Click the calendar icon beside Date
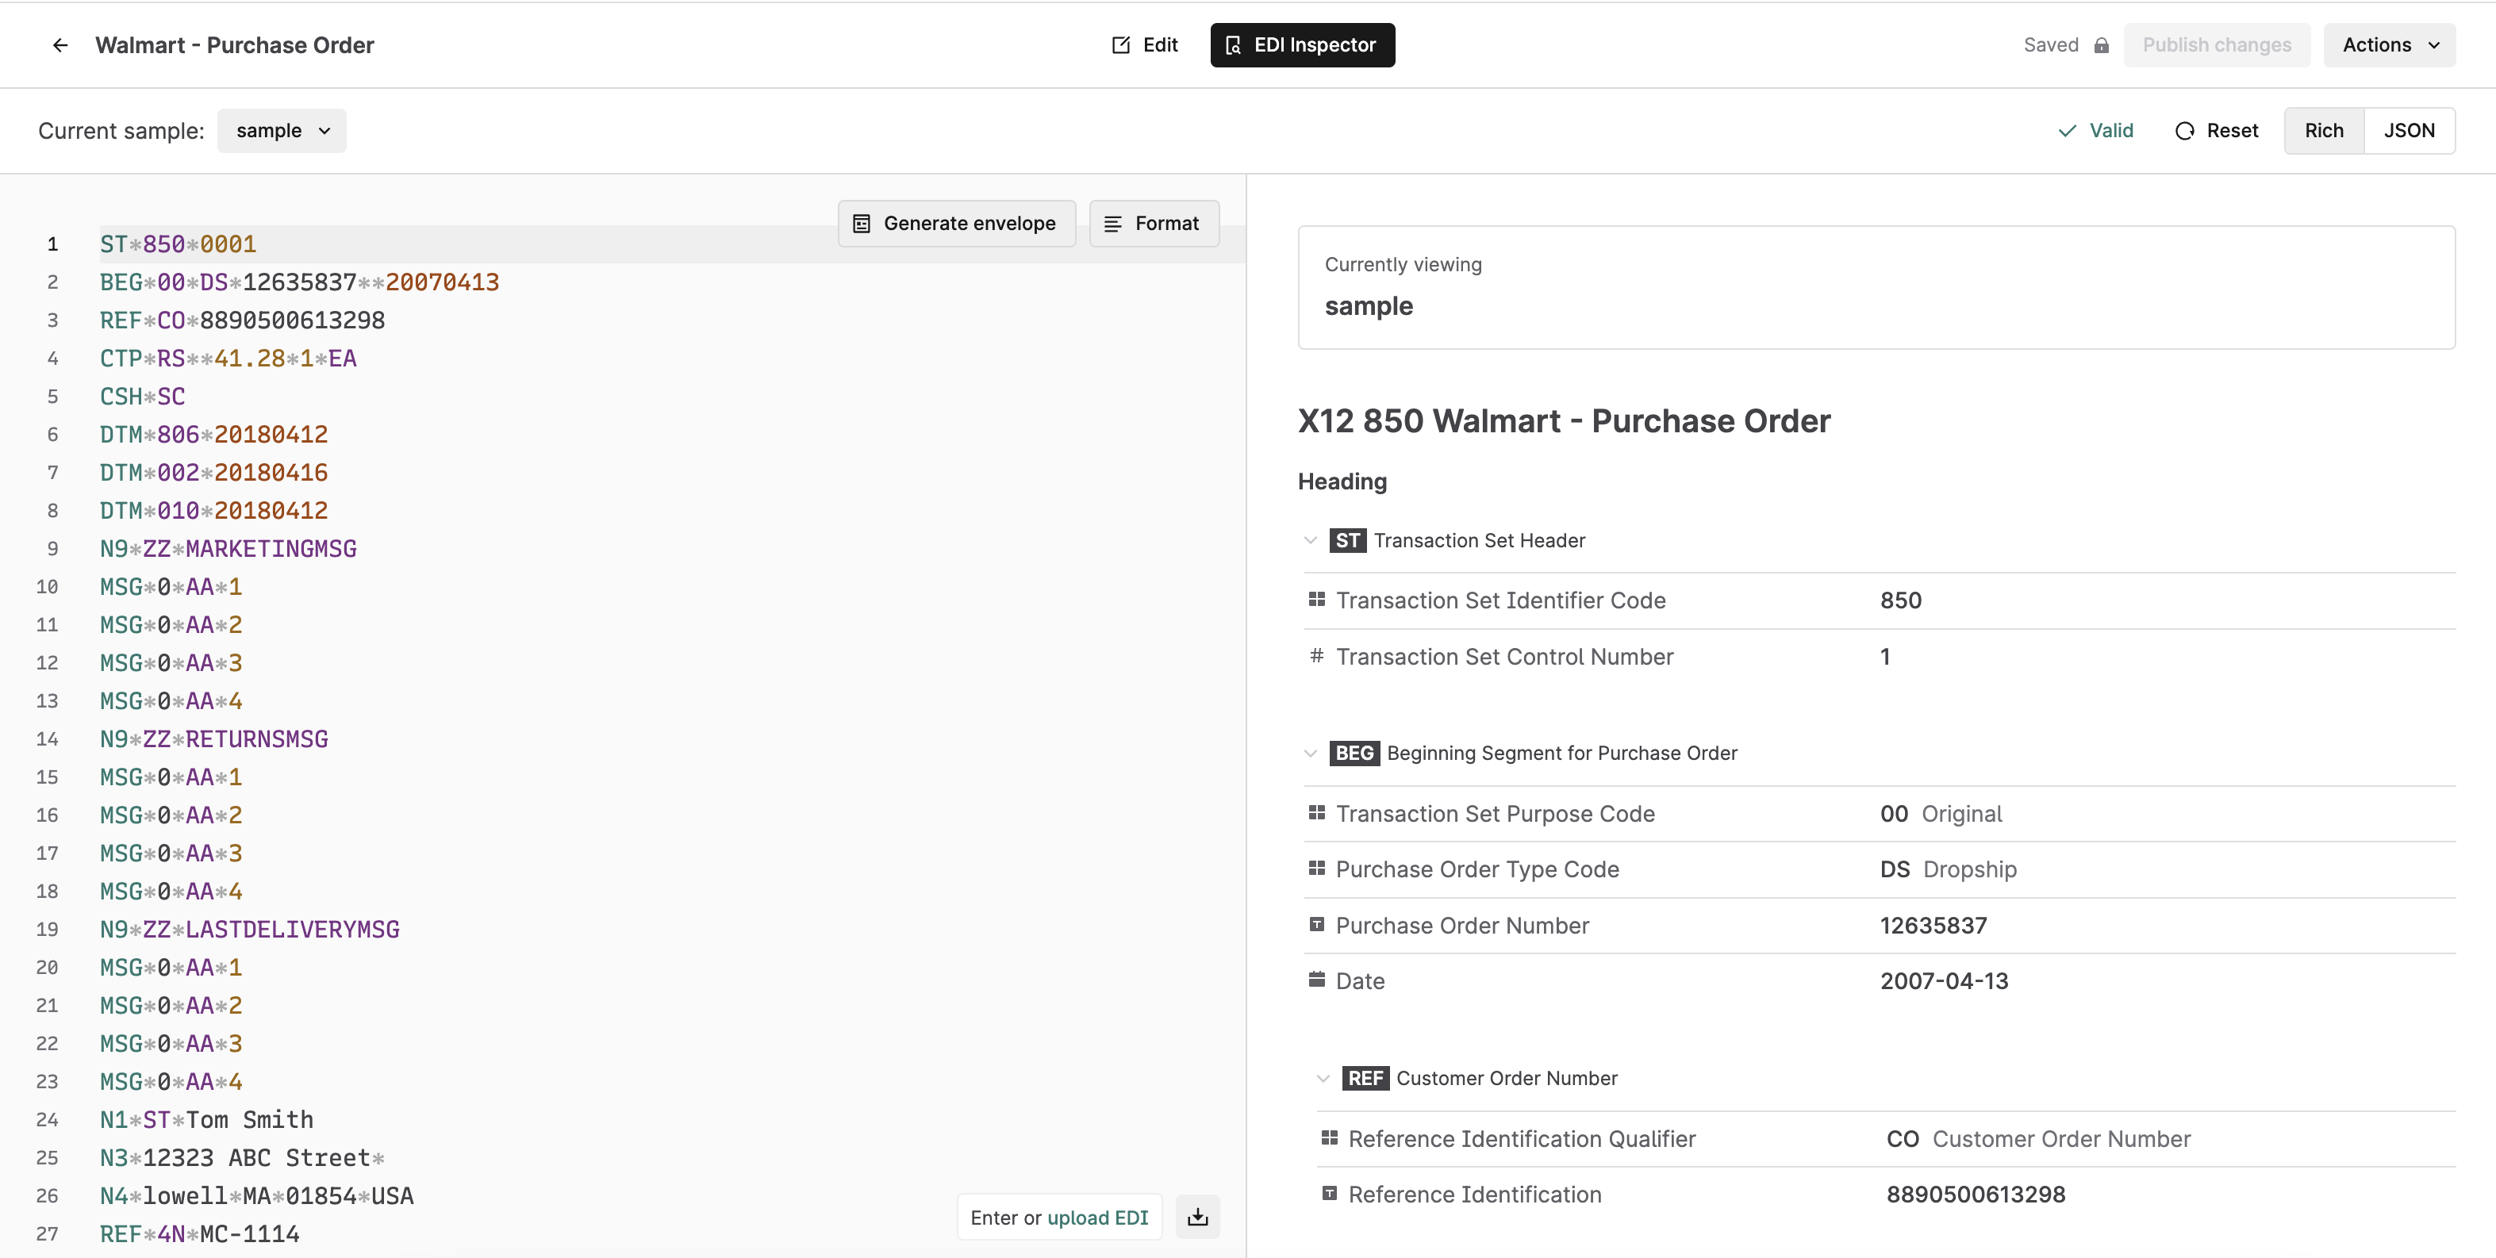Viewport: 2496px width, 1258px height. (1317, 980)
